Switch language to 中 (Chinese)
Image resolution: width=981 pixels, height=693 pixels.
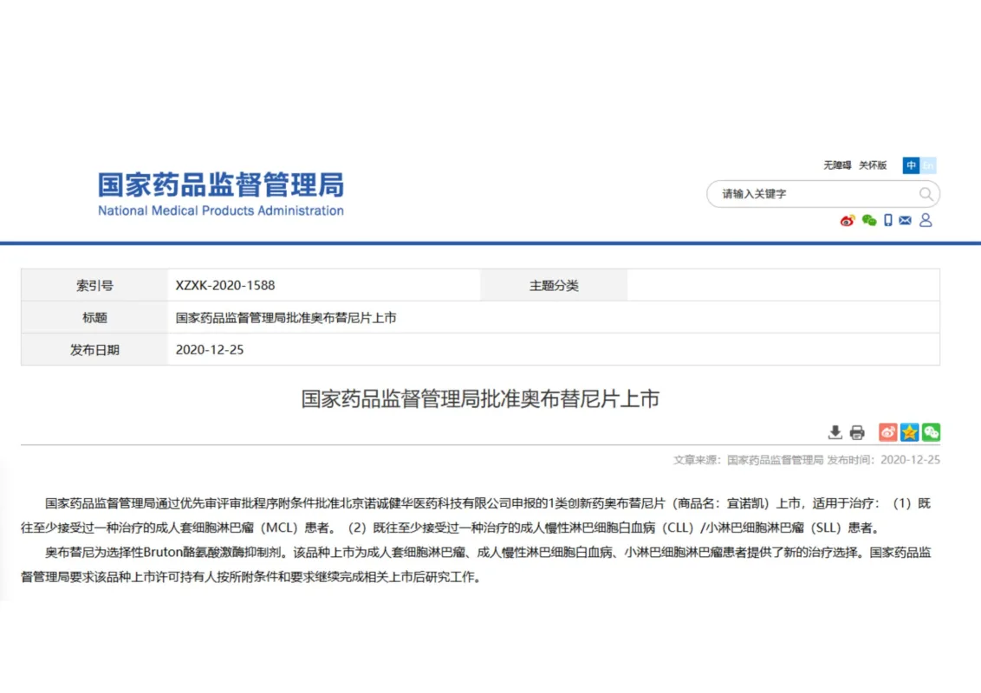[911, 165]
